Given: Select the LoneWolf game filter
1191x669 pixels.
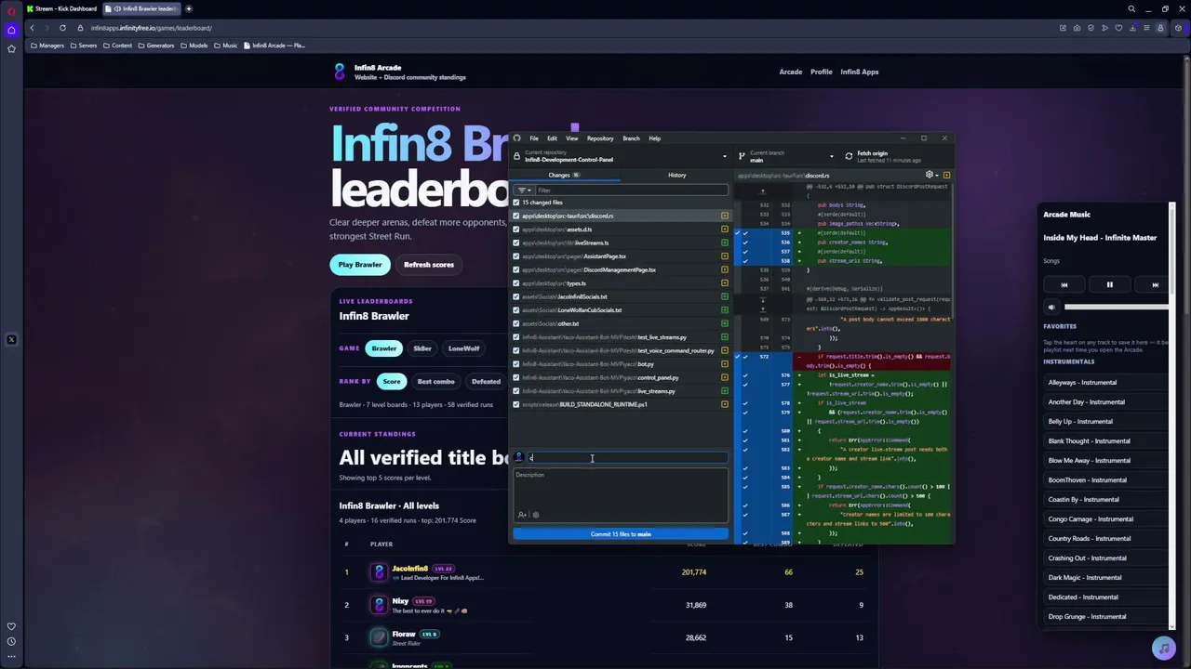Looking at the screenshot, I should point(463,348).
